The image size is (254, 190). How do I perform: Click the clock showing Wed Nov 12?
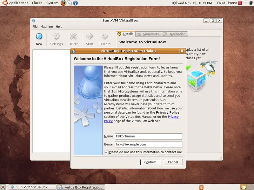pyautogui.click(x=195, y=3)
